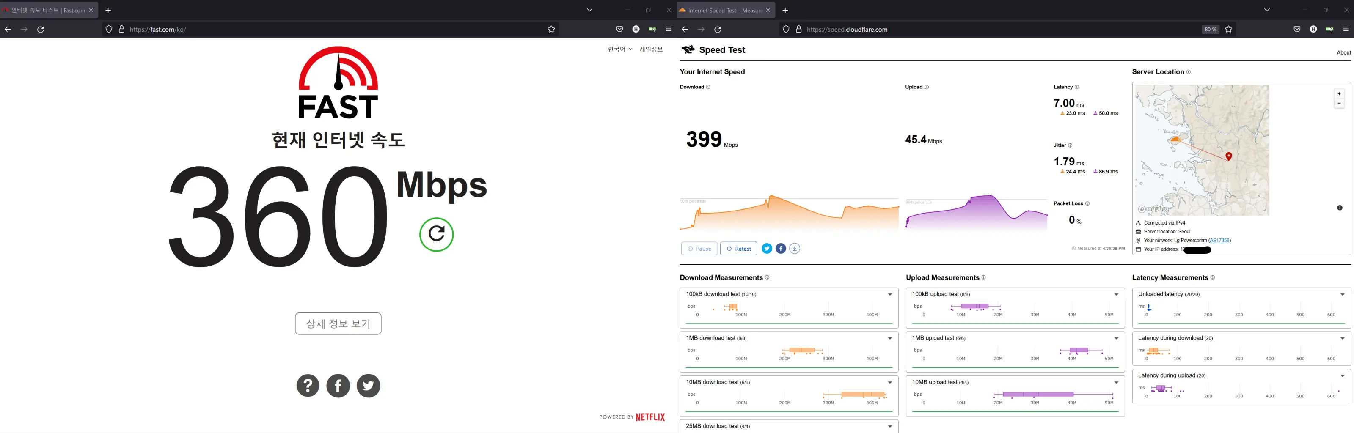Click Retest button

pos(738,249)
